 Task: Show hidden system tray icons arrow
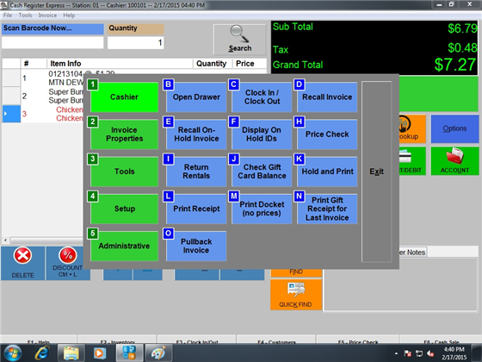pyautogui.click(x=396, y=353)
